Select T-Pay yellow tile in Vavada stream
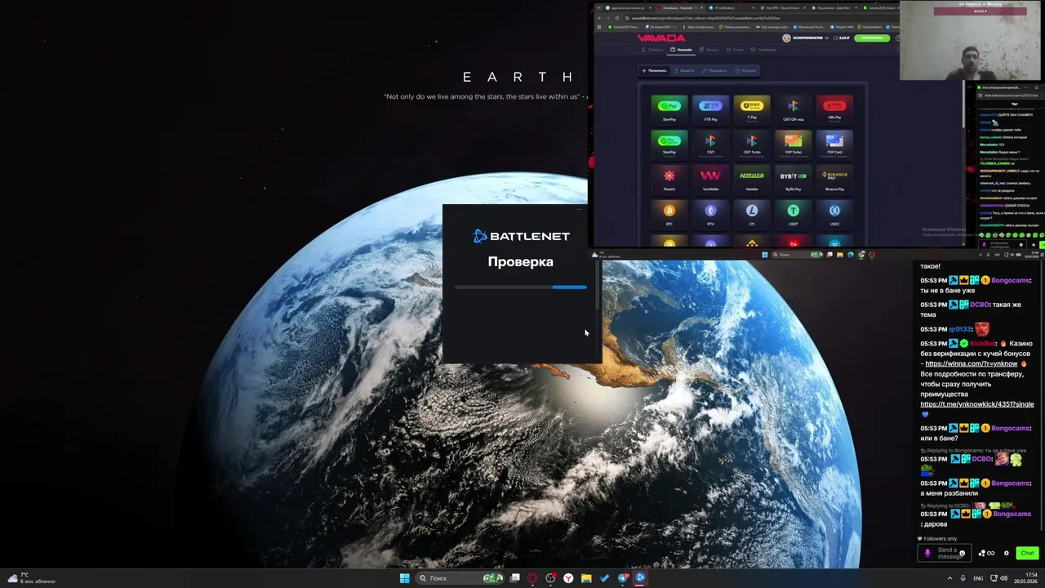Viewport: 1045px width, 588px height. click(752, 109)
